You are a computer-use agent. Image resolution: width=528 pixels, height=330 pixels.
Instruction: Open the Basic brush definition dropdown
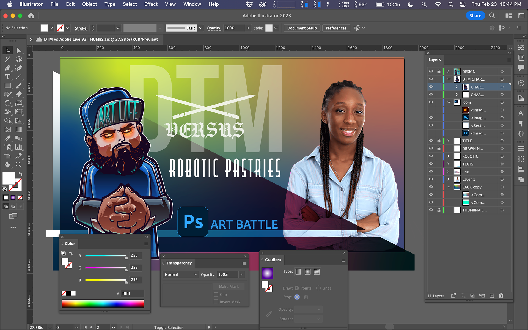click(201, 28)
